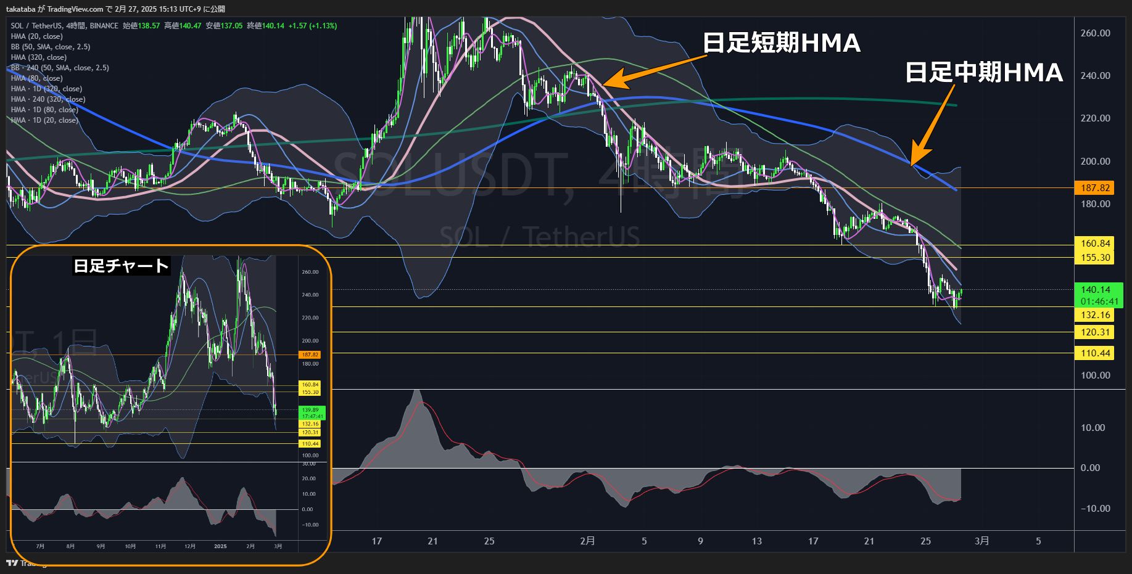Click the 日足短期HMA text annotation
This screenshot has width=1132, height=574.
pyautogui.click(x=782, y=43)
